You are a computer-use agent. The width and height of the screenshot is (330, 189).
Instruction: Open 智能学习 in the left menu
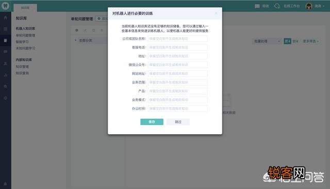pos(22,42)
